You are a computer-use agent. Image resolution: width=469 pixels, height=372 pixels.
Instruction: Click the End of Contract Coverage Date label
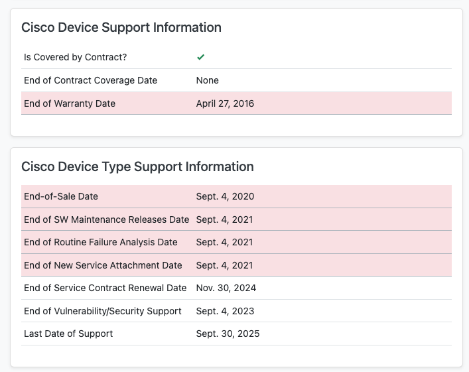coord(90,80)
